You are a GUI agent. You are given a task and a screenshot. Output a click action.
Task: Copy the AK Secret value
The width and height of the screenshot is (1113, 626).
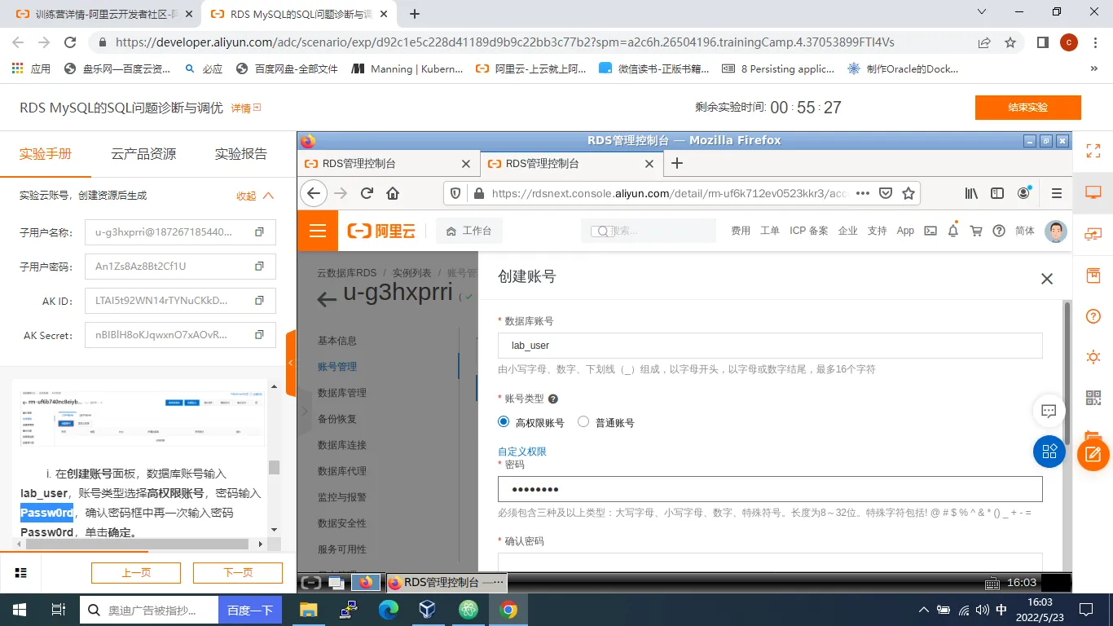click(x=259, y=335)
